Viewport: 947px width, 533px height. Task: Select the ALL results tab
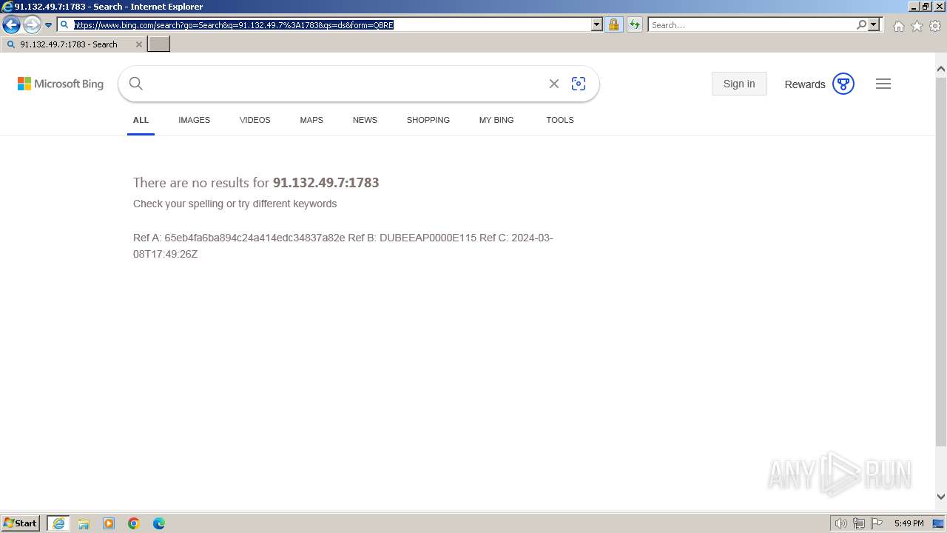click(141, 120)
